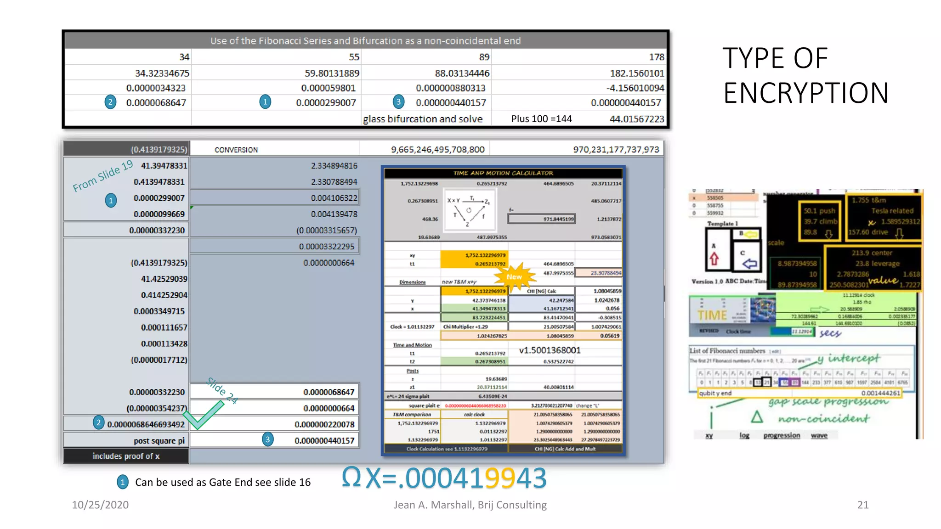Click the boxed cell 0.004106322

[274, 198]
